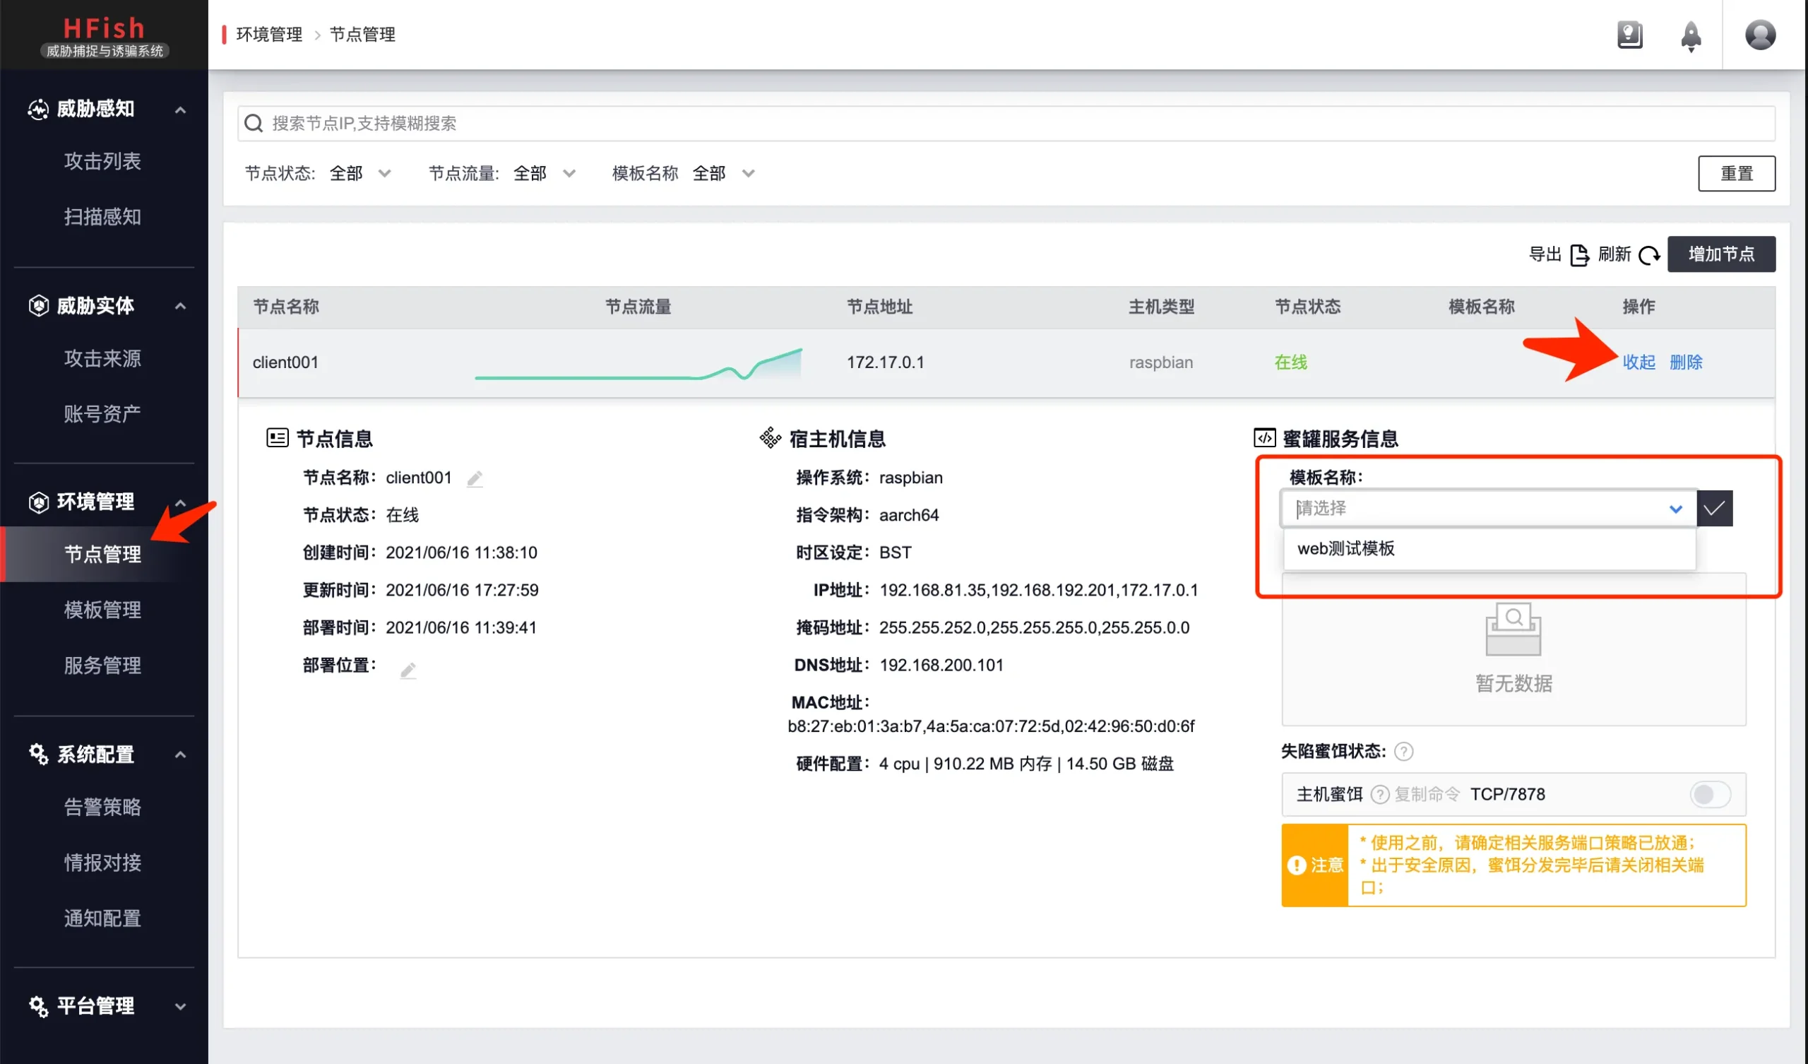Open 账号资产 in sidebar
Image resolution: width=1808 pixels, height=1064 pixels.
point(102,414)
